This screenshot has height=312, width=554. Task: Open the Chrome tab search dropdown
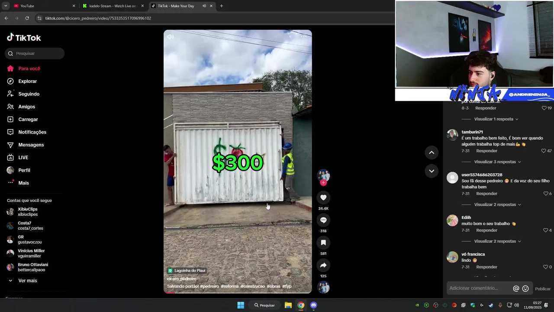(6, 6)
